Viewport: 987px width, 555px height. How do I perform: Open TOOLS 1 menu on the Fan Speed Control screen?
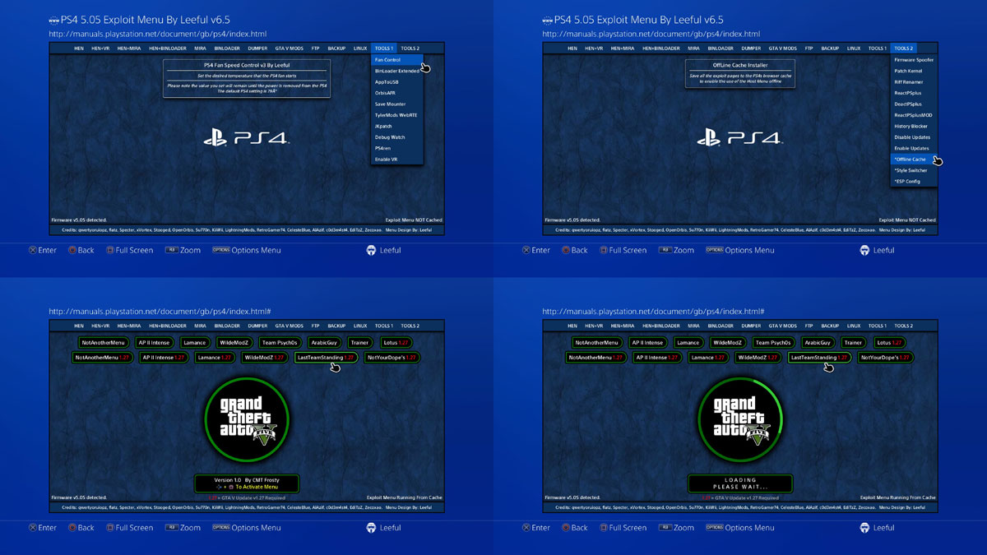click(384, 49)
